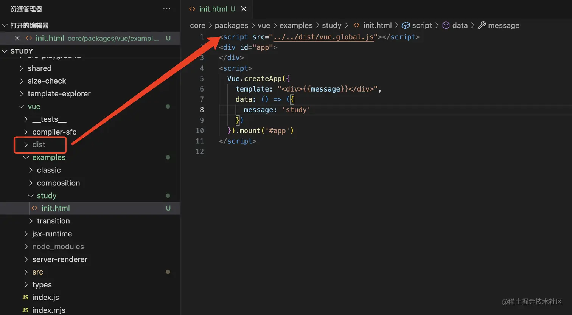Close the init.html editor tab
572x315 pixels.
[x=244, y=9]
